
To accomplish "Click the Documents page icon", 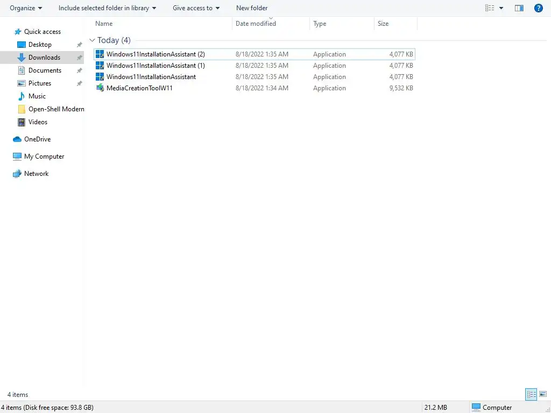I will [x=22, y=70].
